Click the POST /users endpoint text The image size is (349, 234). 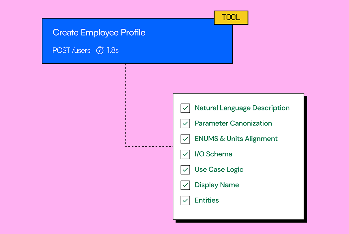pyautogui.click(x=71, y=50)
